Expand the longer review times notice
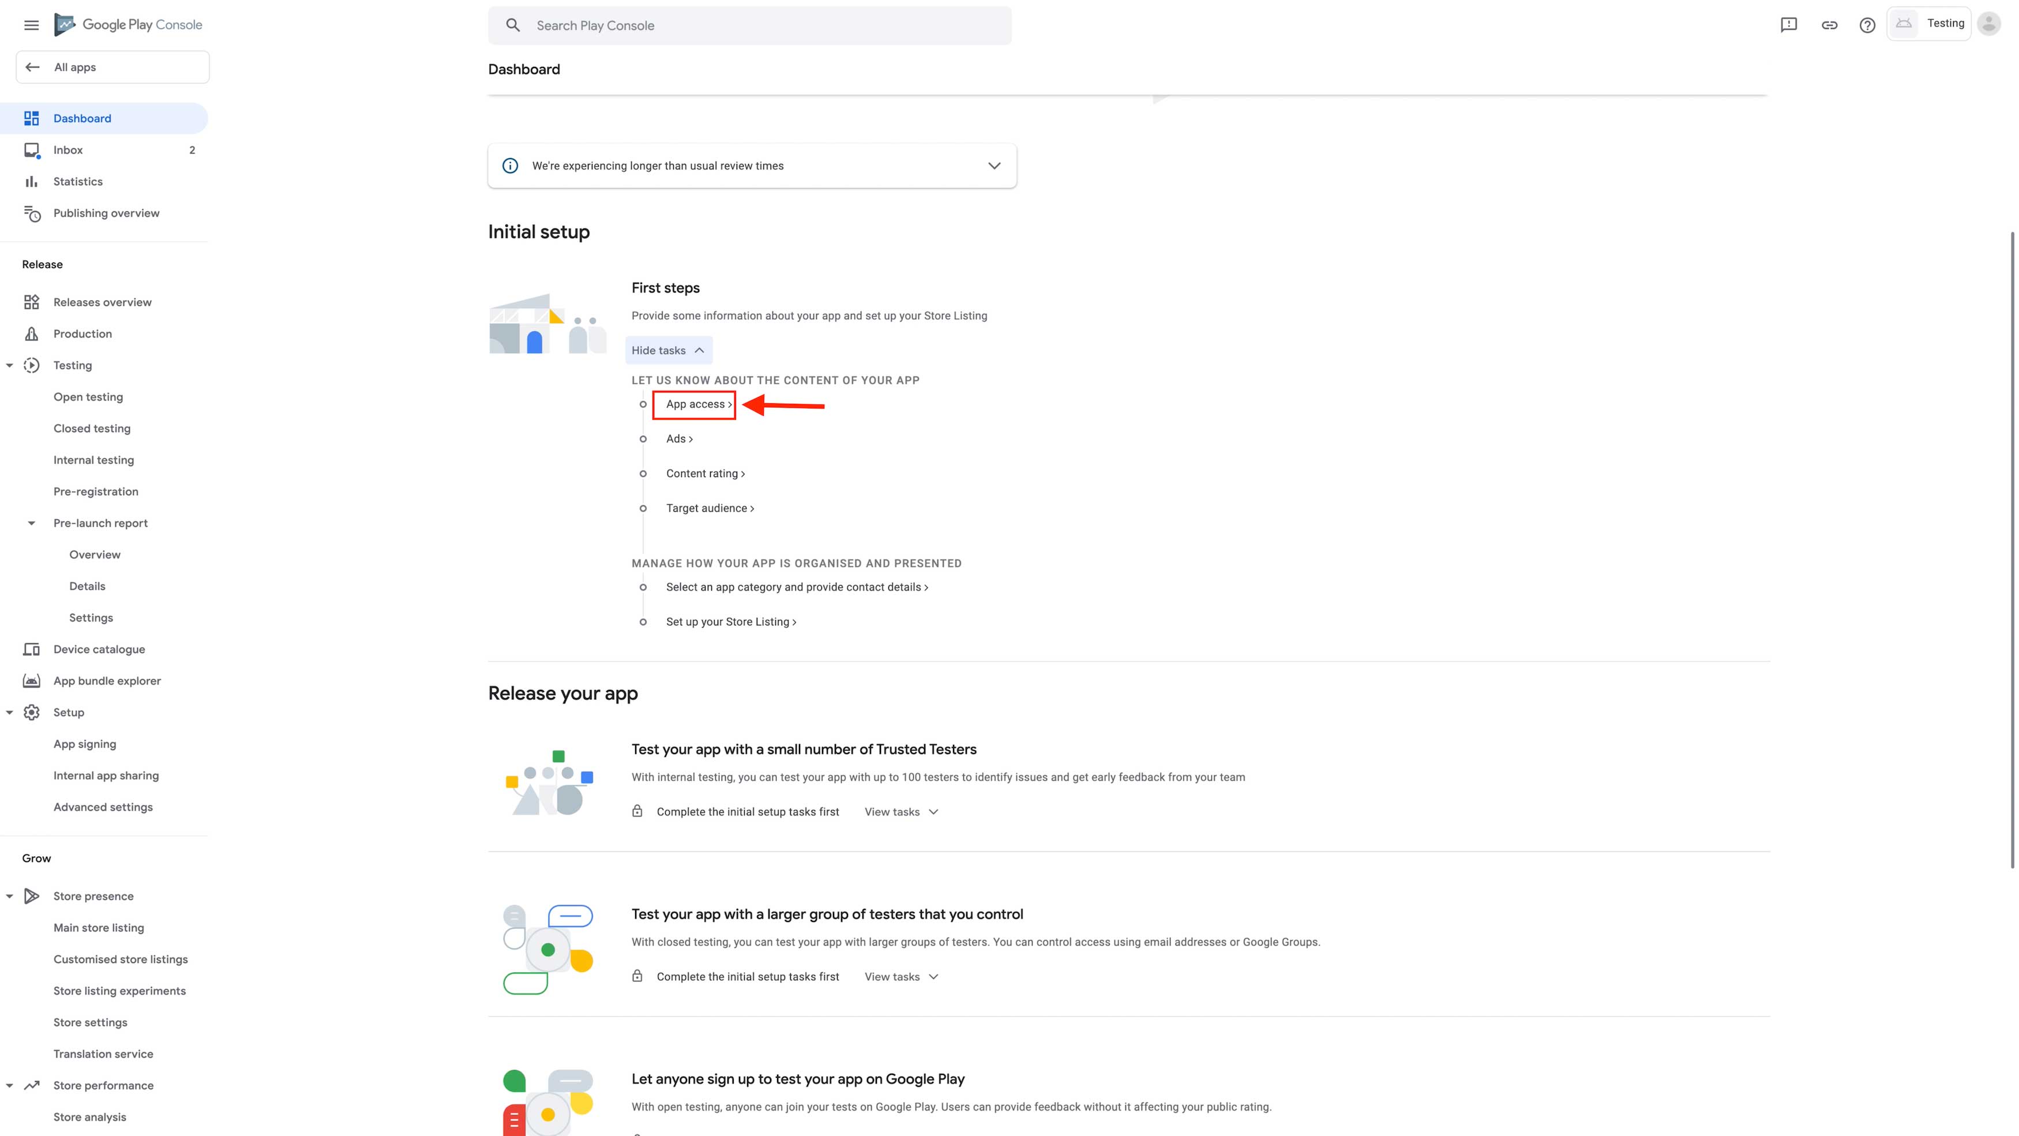This screenshot has height=1136, width=2019. click(994, 166)
